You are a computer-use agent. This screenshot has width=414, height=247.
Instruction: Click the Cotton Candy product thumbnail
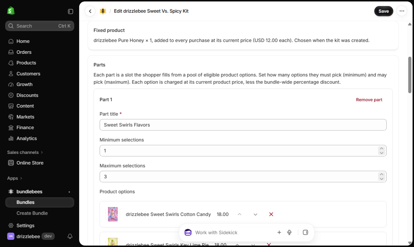click(113, 214)
